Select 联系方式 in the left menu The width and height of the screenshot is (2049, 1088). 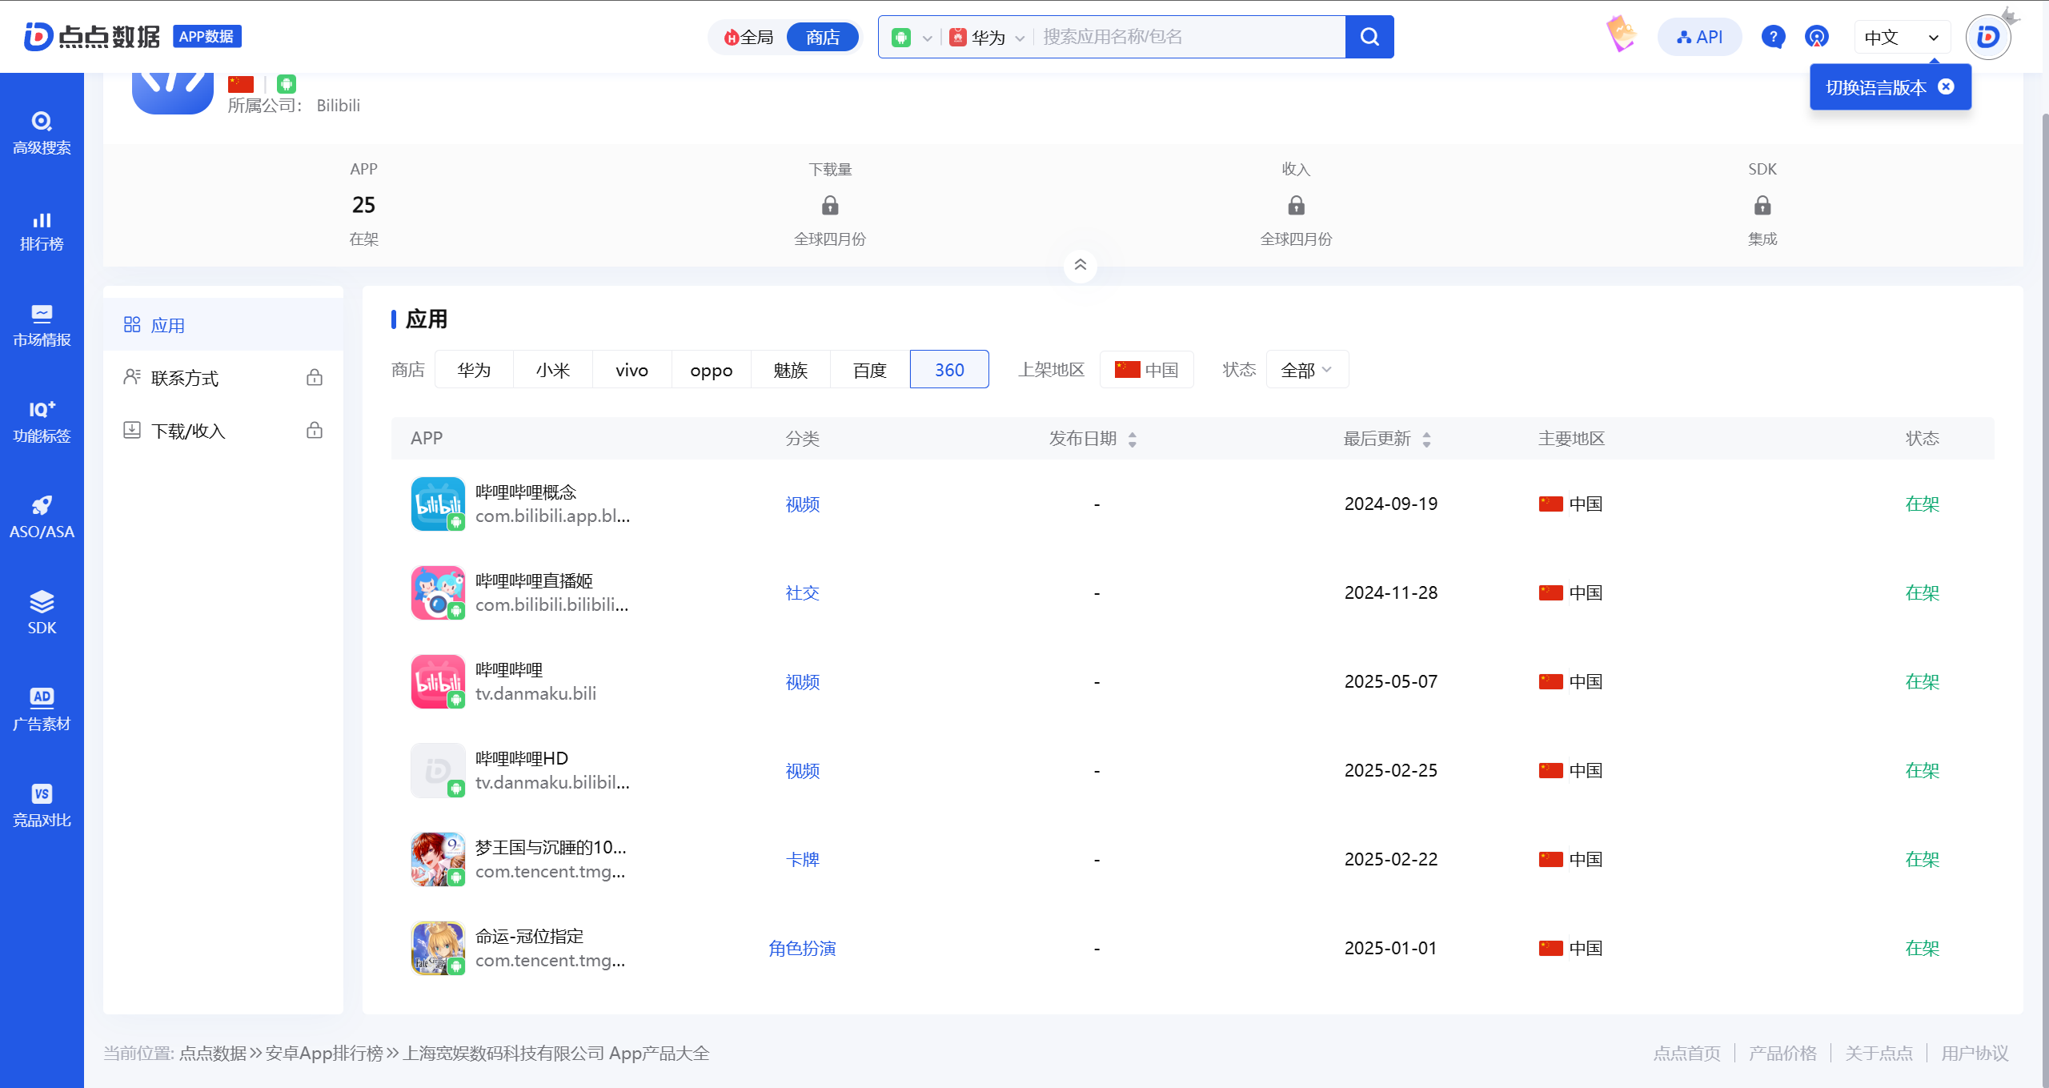pyautogui.click(x=186, y=378)
